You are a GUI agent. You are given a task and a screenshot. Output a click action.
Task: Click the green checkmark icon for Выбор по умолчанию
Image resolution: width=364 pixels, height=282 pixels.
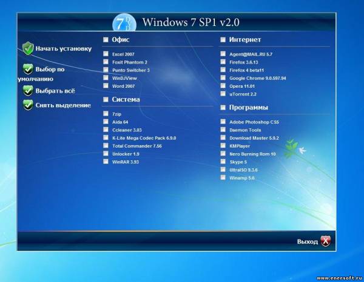pyautogui.click(x=28, y=69)
